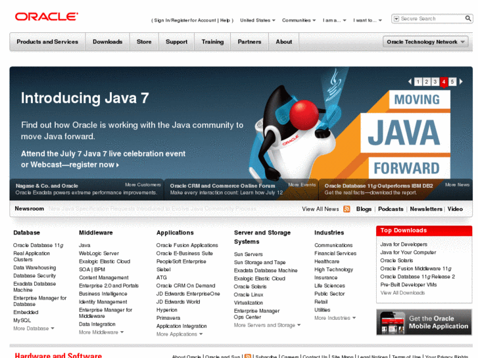The width and height of the screenshot is (478, 358).
Task: Open the Blogs link
Action: point(364,209)
